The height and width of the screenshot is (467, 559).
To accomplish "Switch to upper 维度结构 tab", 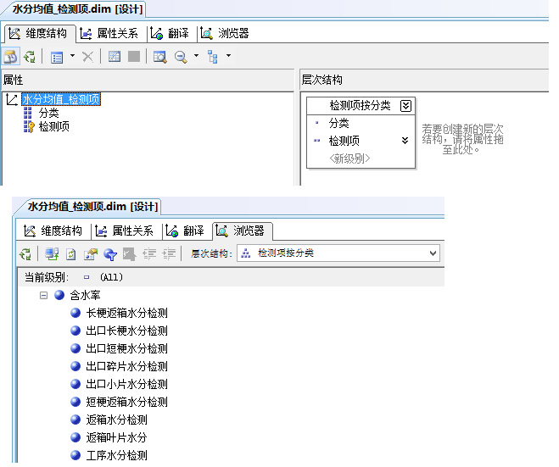I will [x=40, y=34].
